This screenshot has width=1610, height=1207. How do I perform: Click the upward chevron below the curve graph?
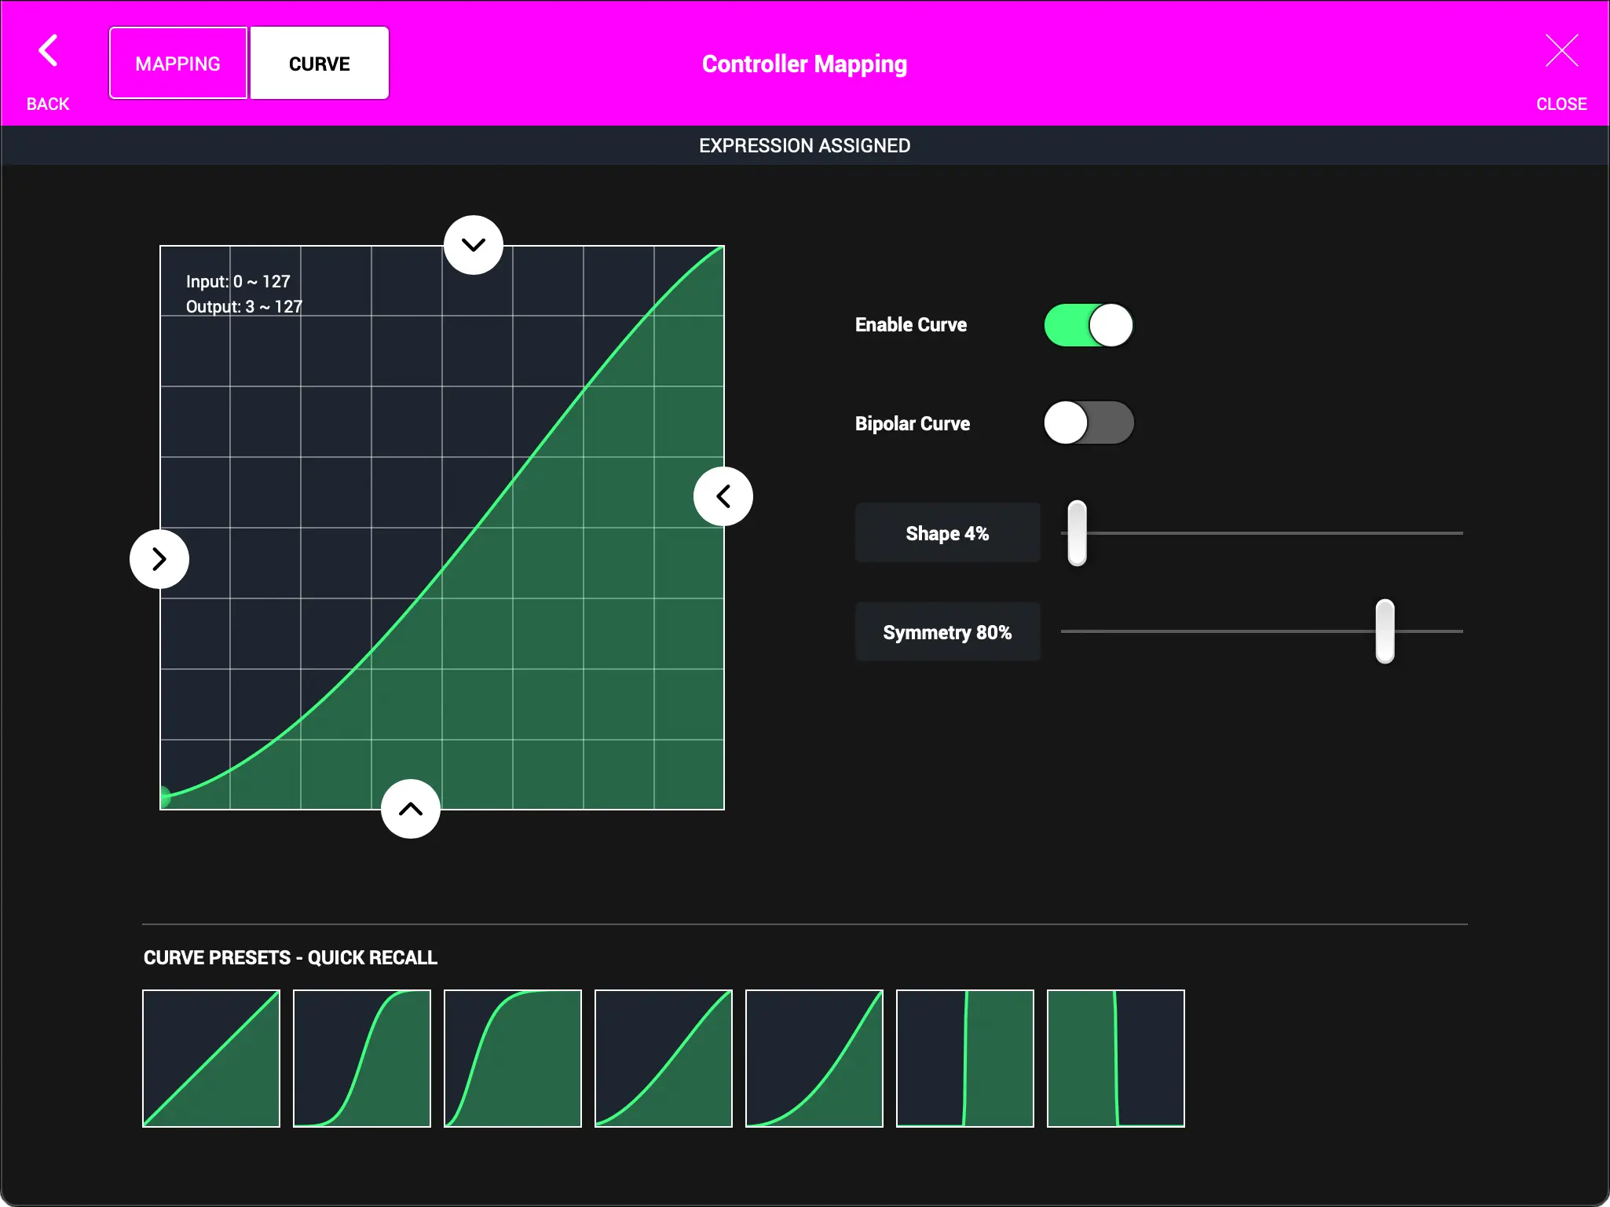[x=410, y=809]
